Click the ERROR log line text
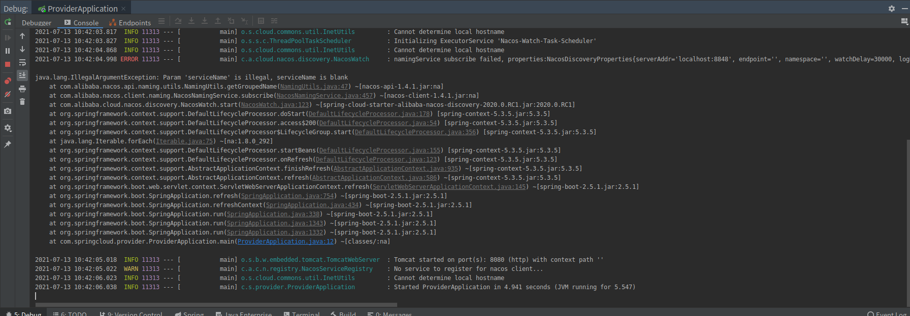The image size is (910, 316). coord(472,59)
